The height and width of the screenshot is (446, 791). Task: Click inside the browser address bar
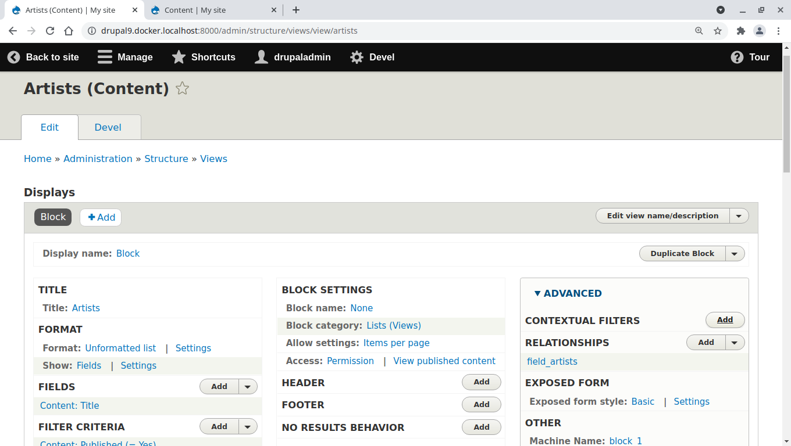[349, 31]
